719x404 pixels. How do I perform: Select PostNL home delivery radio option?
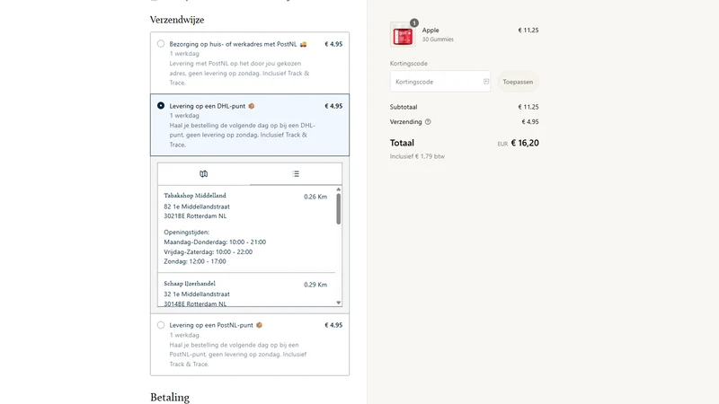(161, 44)
